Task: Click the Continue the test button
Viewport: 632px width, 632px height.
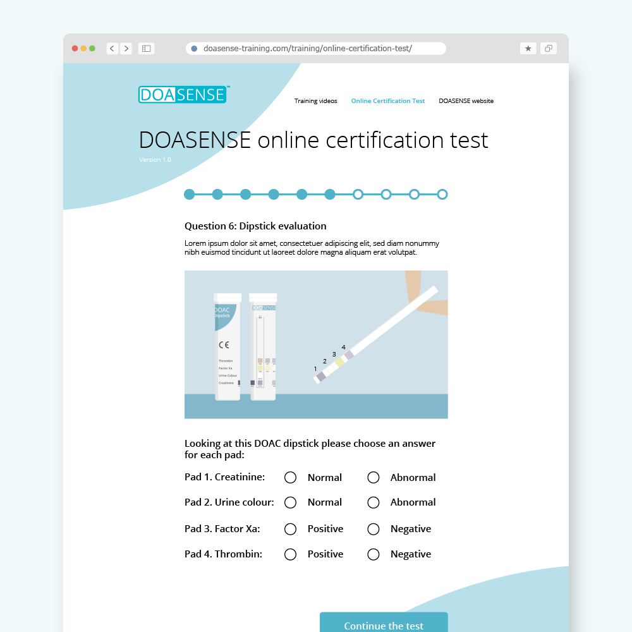Action: point(384,623)
